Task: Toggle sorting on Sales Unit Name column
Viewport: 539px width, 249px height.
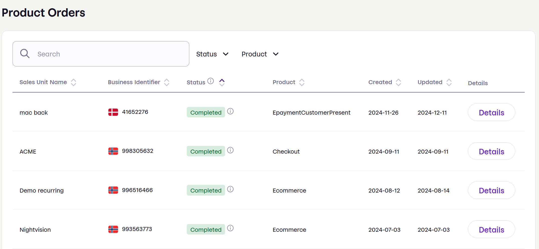Action: [74, 82]
